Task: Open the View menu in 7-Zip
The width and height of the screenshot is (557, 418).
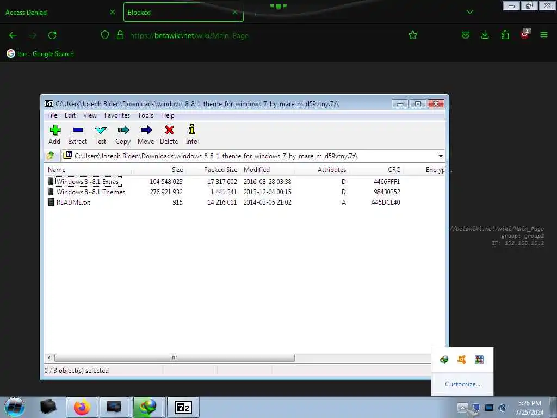Action: [x=90, y=115]
